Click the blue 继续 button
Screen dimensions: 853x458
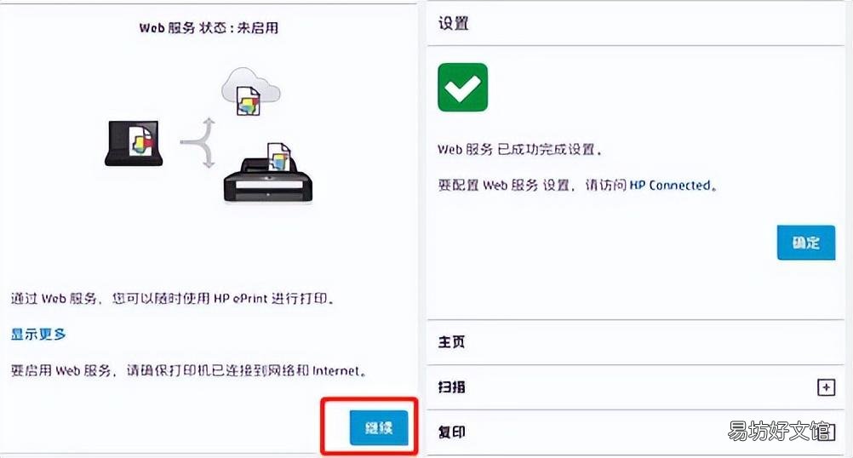(x=379, y=427)
